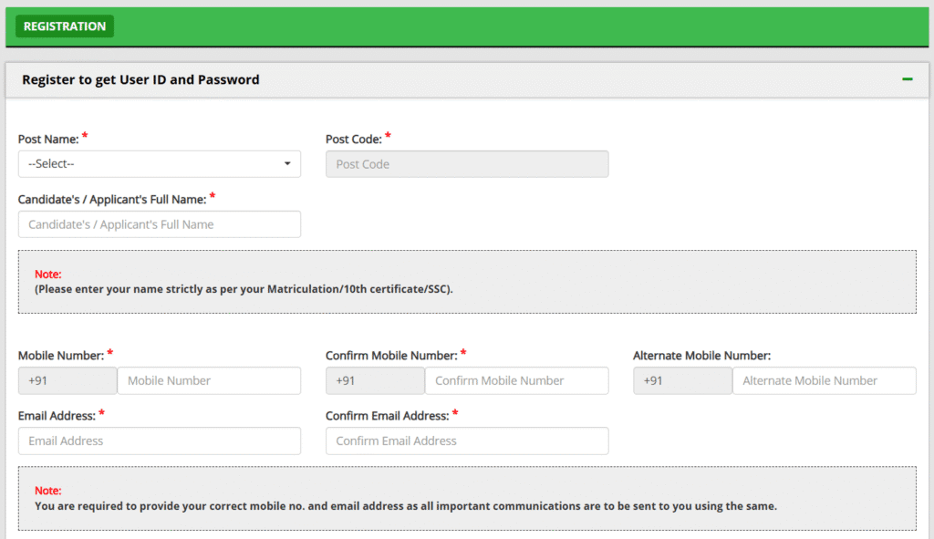Click the Matriculation name note box
Image resolution: width=934 pixels, height=539 pixels.
click(x=467, y=282)
